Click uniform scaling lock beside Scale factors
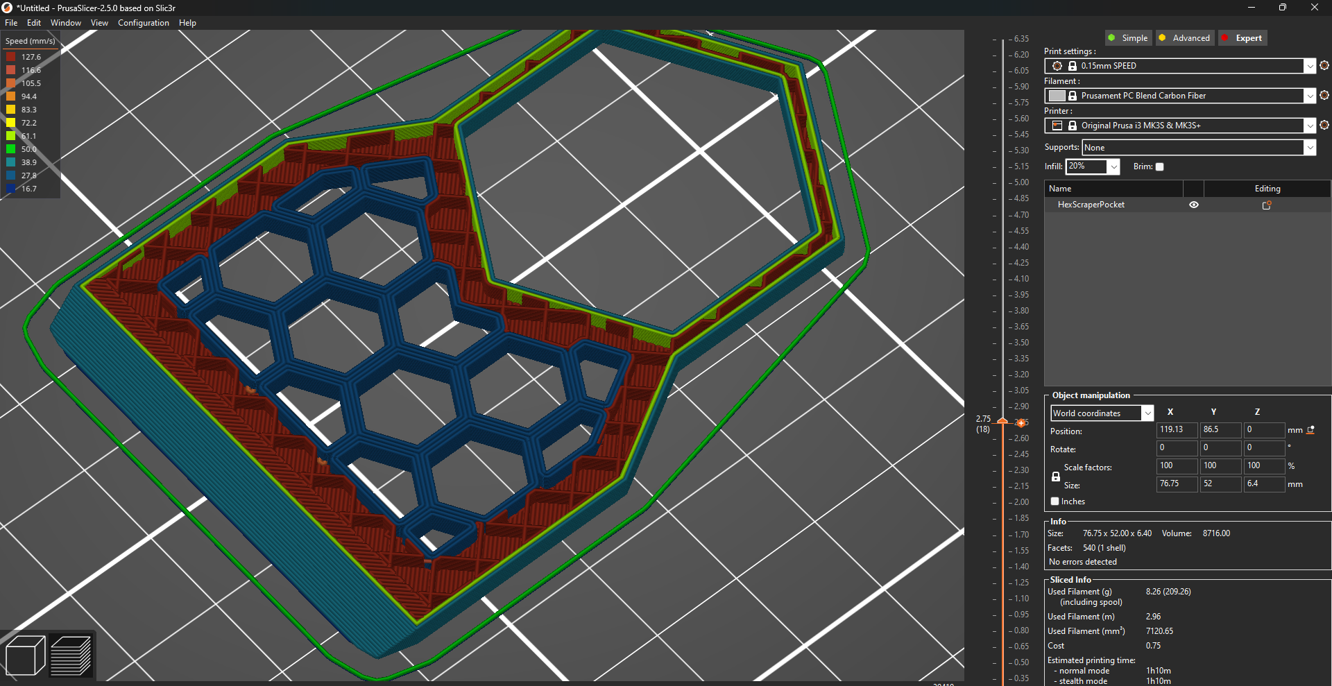This screenshot has height=686, width=1332. [x=1056, y=477]
